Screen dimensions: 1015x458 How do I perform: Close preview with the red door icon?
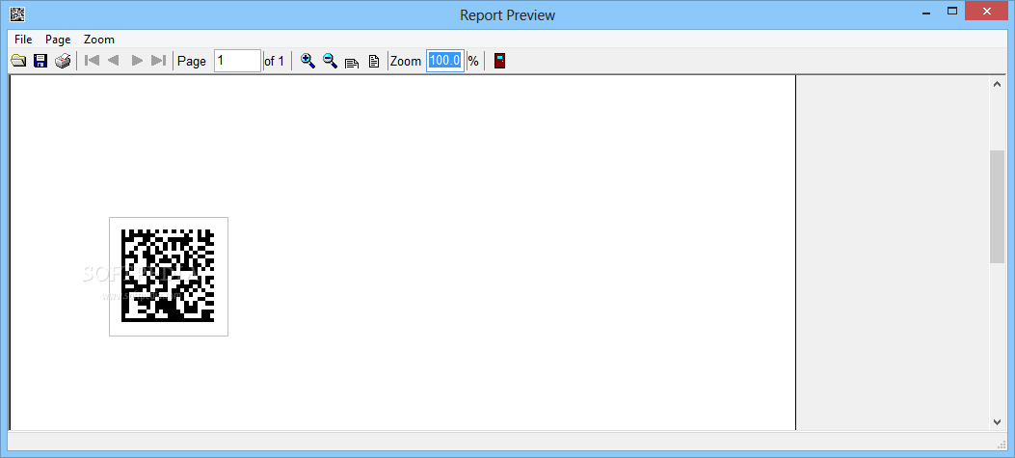point(499,61)
